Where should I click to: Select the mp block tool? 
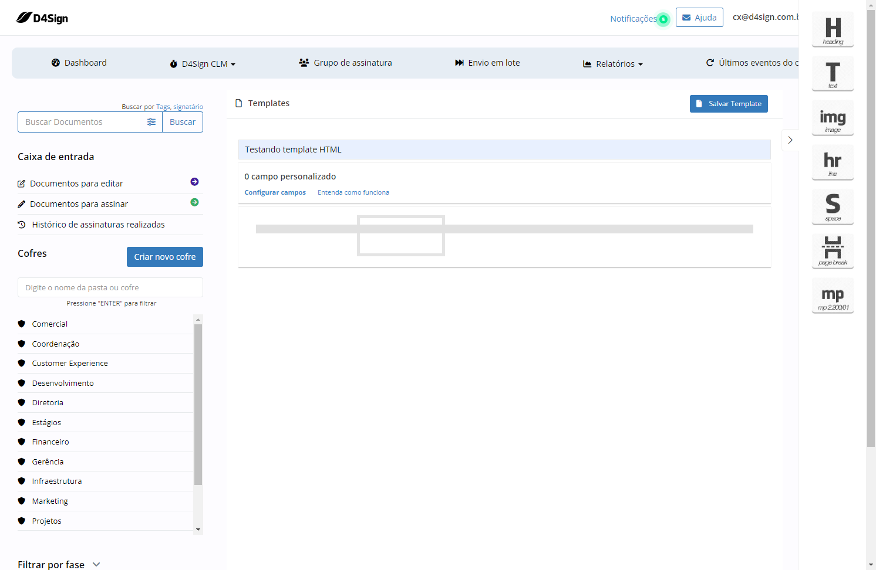833,296
